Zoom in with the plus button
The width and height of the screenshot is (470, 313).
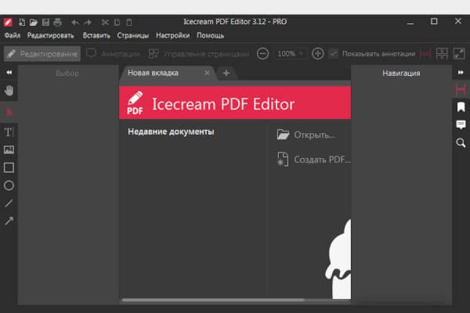tap(318, 54)
